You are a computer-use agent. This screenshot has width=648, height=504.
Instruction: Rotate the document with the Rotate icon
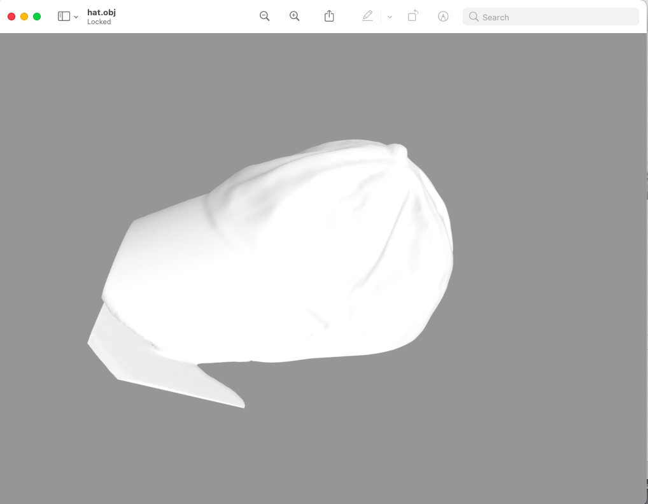pyautogui.click(x=413, y=16)
